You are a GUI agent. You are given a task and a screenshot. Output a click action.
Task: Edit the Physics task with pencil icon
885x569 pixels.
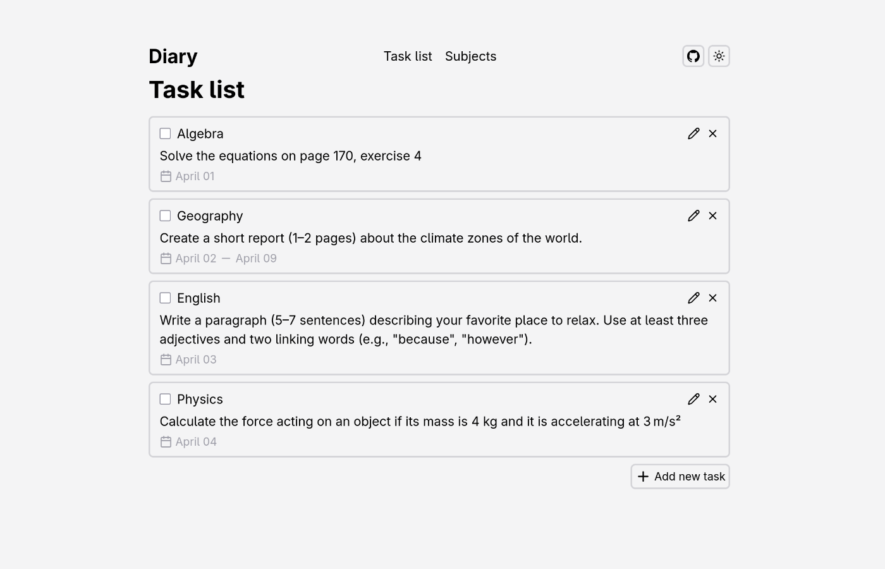coord(693,399)
